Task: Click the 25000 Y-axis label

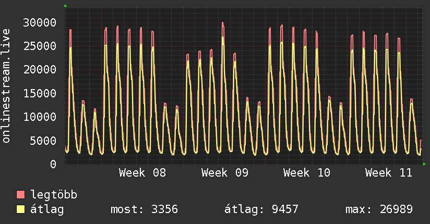Action: [40, 46]
